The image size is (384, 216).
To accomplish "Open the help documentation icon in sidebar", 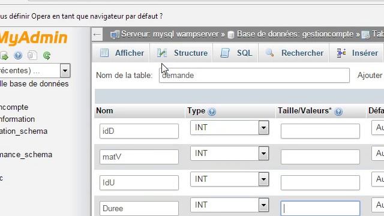I will tap(18, 56).
